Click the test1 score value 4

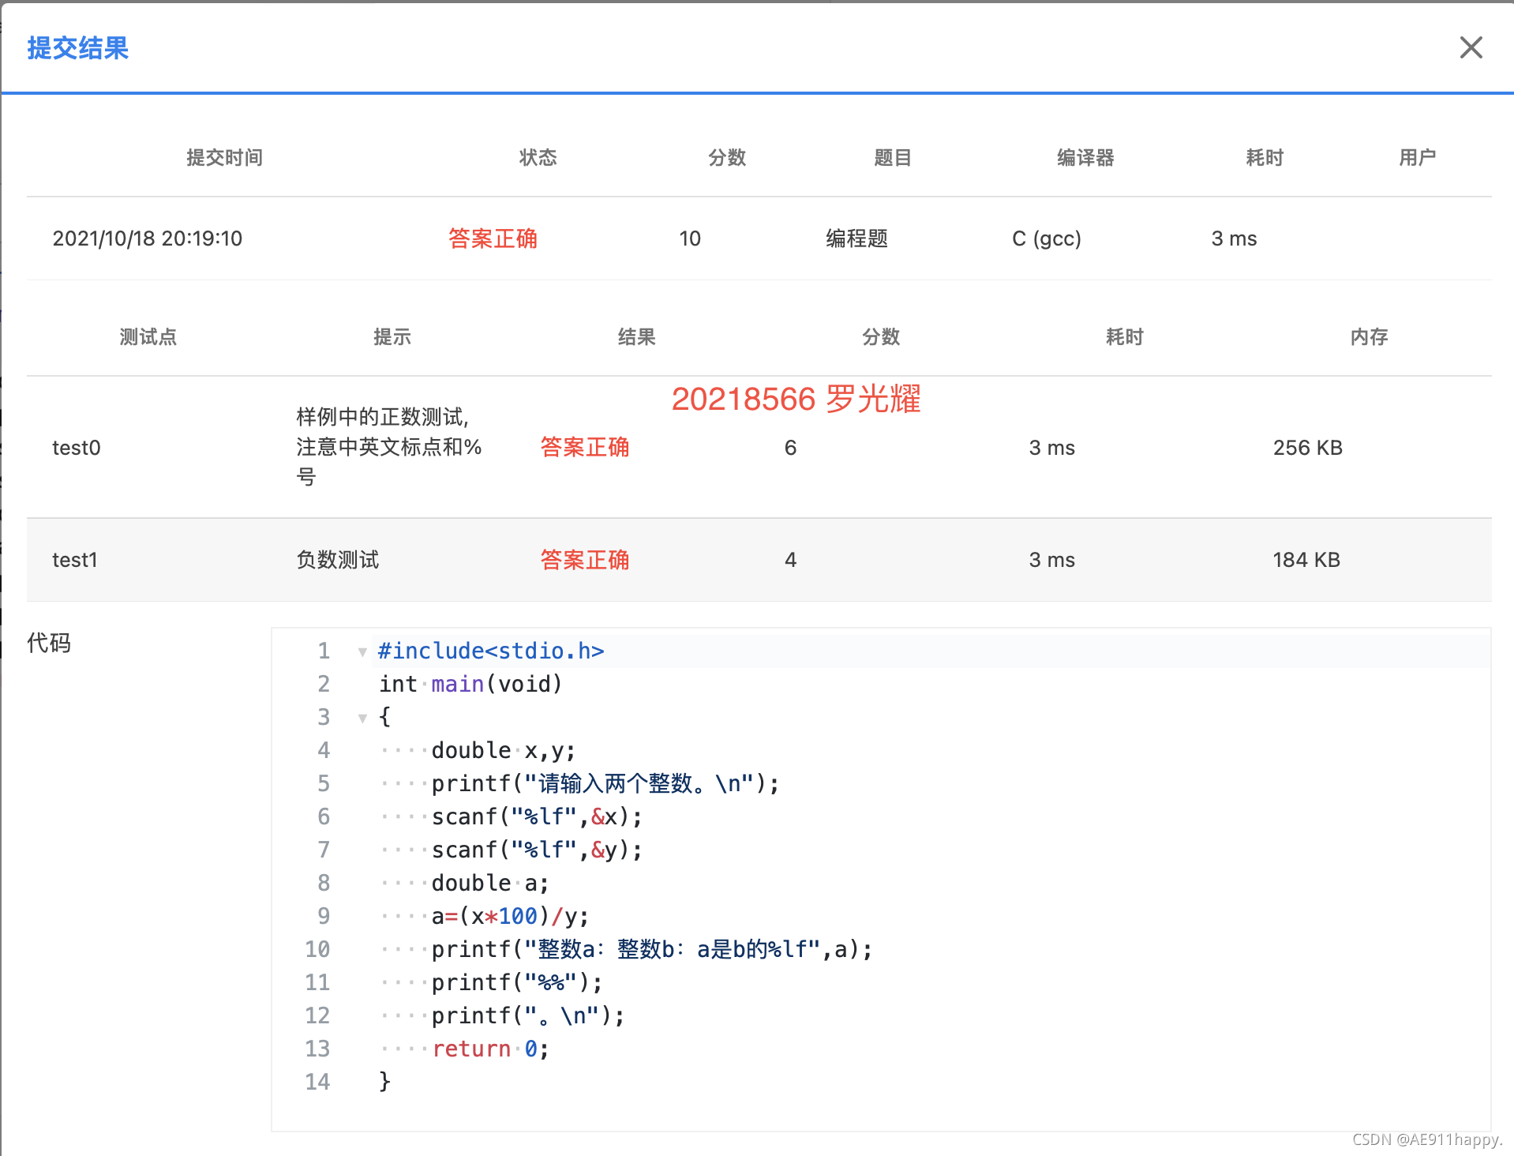click(x=790, y=560)
